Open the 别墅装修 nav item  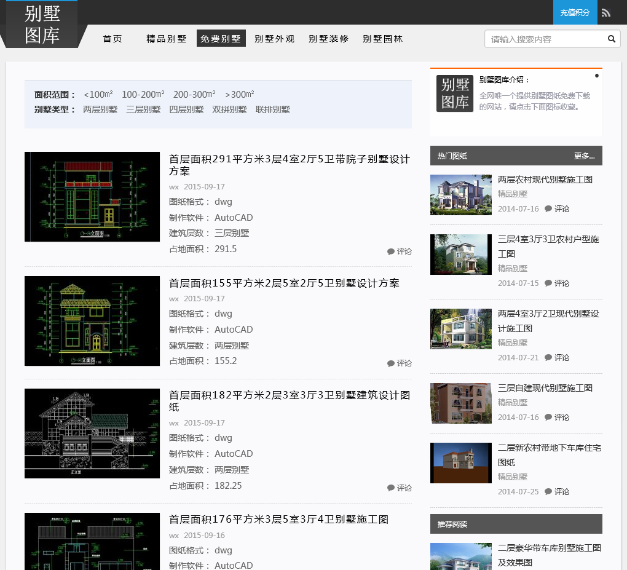[x=329, y=38]
